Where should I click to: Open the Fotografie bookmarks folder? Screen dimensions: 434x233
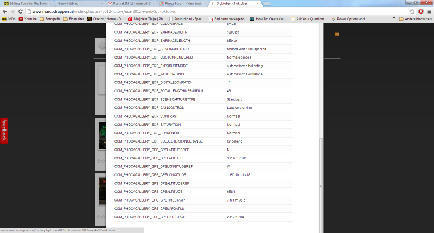coord(53,18)
